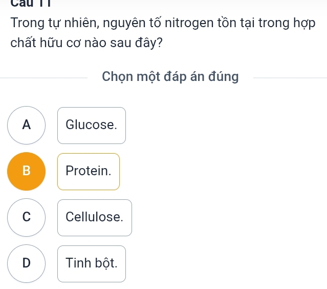
Task: Tap the white letter B
Action: pyautogui.click(x=27, y=171)
